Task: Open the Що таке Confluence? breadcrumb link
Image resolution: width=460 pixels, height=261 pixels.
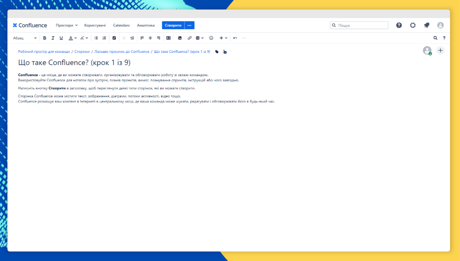Action: click(x=182, y=52)
